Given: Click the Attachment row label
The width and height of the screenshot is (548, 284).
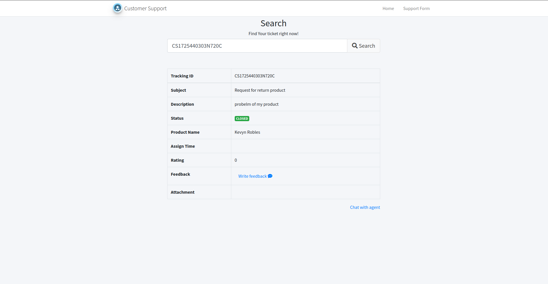Looking at the screenshot, I should (182, 192).
